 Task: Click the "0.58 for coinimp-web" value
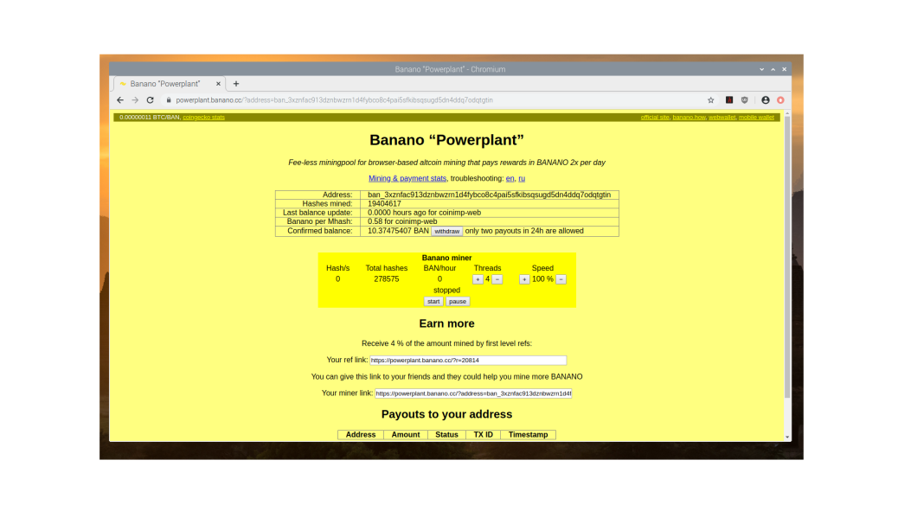[402, 221]
